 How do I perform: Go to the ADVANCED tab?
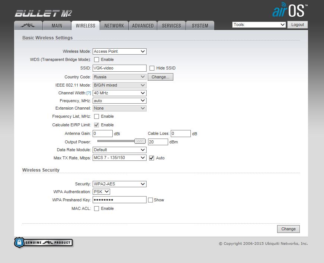(x=143, y=26)
